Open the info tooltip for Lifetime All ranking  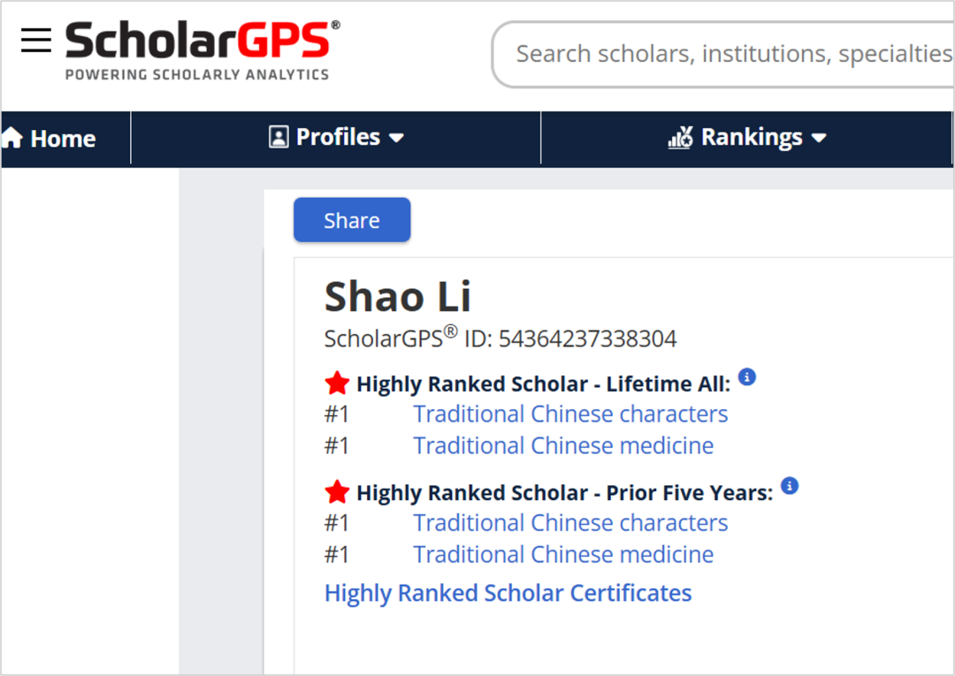click(747, 376)
